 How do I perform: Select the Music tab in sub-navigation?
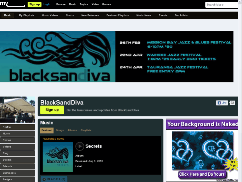coord(7,15)
